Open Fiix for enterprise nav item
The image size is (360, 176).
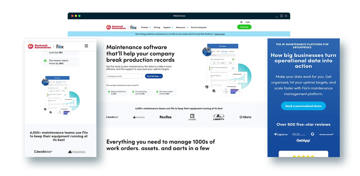(199, 27)
